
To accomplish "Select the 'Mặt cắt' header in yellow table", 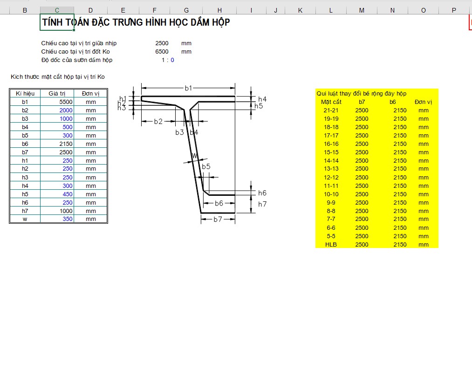I will pos(331,102).
